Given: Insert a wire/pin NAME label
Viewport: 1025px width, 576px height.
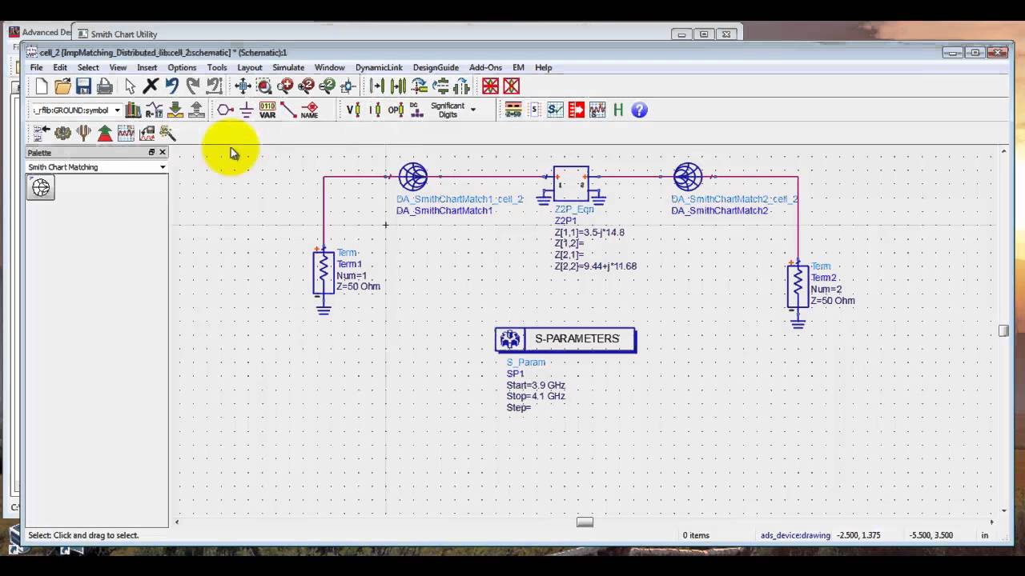Looking at the screenshot, I should click(x=309, y=110).
